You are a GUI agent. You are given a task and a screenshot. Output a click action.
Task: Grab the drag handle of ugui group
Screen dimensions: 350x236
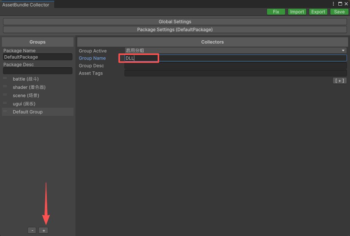(x=5, y=103)
